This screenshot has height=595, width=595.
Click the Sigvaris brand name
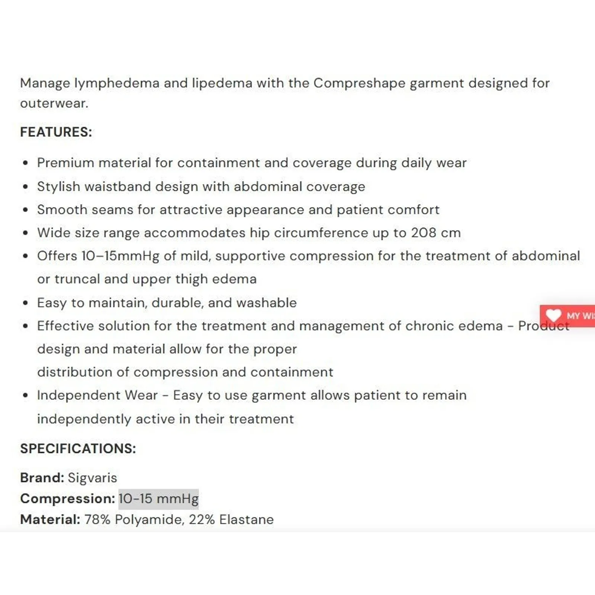(x=92, y=477)
